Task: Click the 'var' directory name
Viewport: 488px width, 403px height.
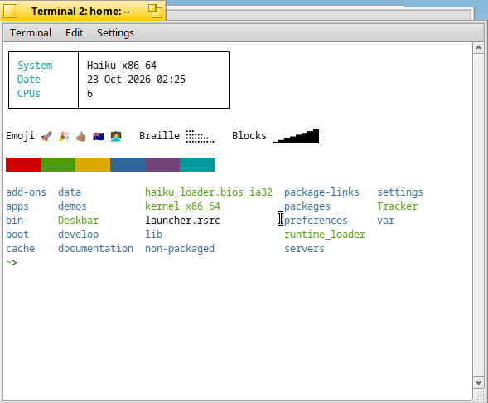Action: pyautogui.click(x=386, y=221)
